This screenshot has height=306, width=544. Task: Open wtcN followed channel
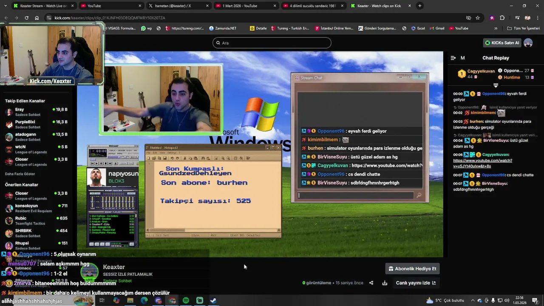click(x=36, y=149)
